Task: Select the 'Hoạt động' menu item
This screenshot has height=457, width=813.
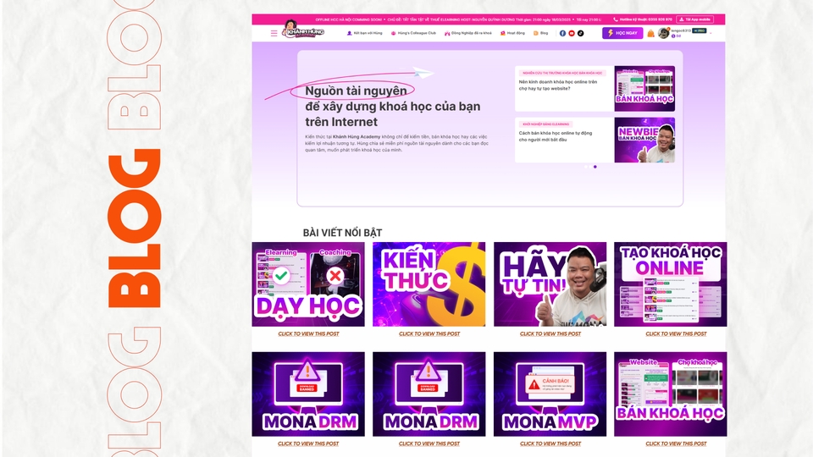Action: pos(512,33)
